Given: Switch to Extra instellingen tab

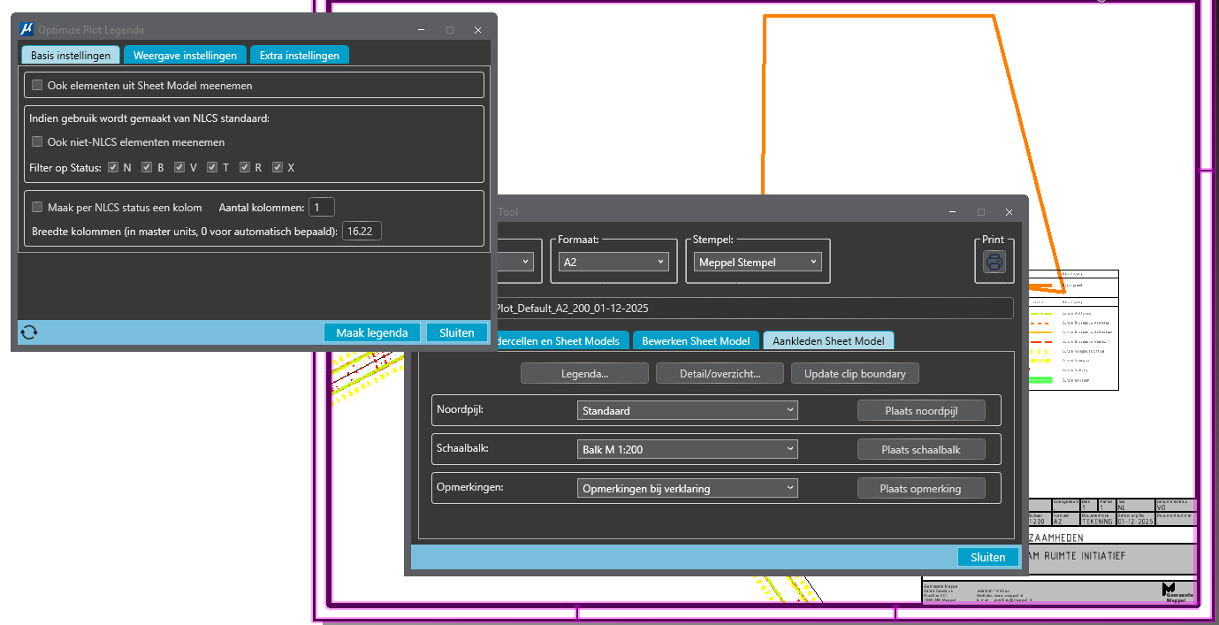Looking at the screenshot, I should [x=300, y=55].
